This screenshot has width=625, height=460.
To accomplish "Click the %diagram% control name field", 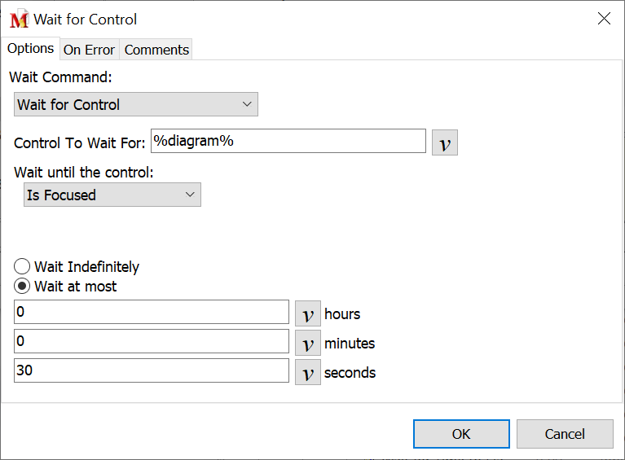I will 288,141.
